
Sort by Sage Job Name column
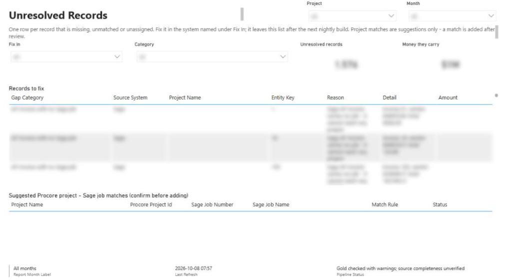tap(271, 204)
